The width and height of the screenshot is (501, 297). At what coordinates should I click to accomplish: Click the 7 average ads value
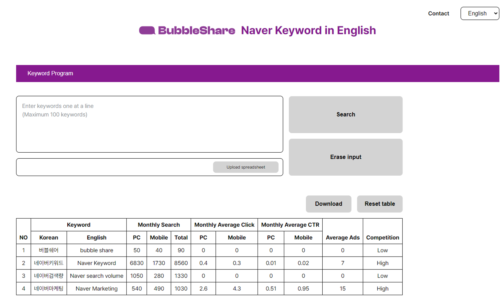coord(343,263)
